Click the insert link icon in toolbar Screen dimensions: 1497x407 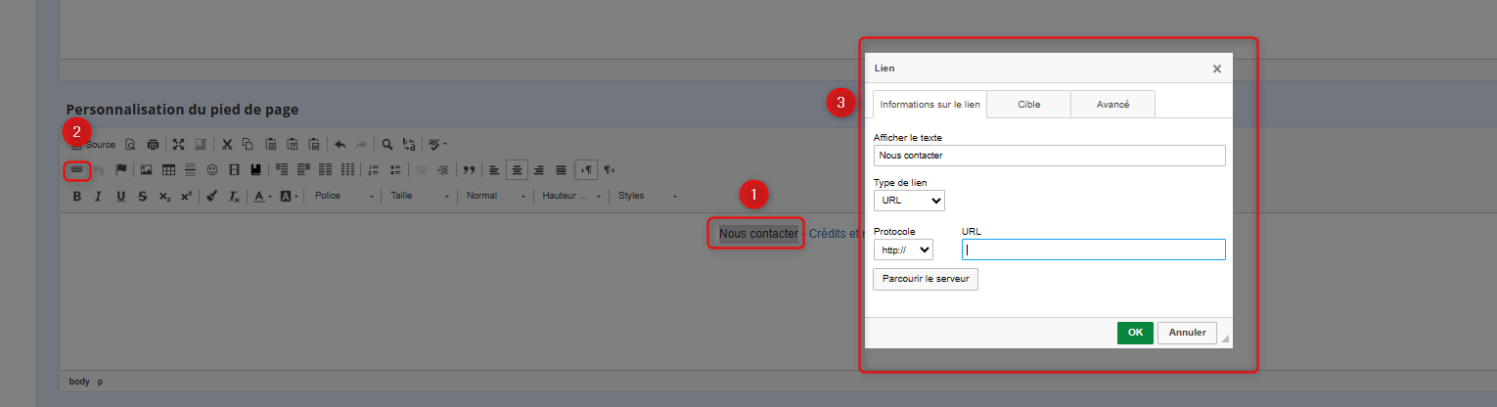point(77,170)
